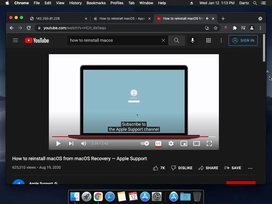Image resolution: width=272 pixels, height=204 pixels.
Task: Open video settings gear
Action: coord(171,143)
